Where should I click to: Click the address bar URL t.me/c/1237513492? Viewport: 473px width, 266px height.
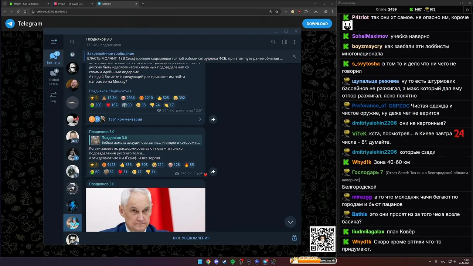coord(52,11)
